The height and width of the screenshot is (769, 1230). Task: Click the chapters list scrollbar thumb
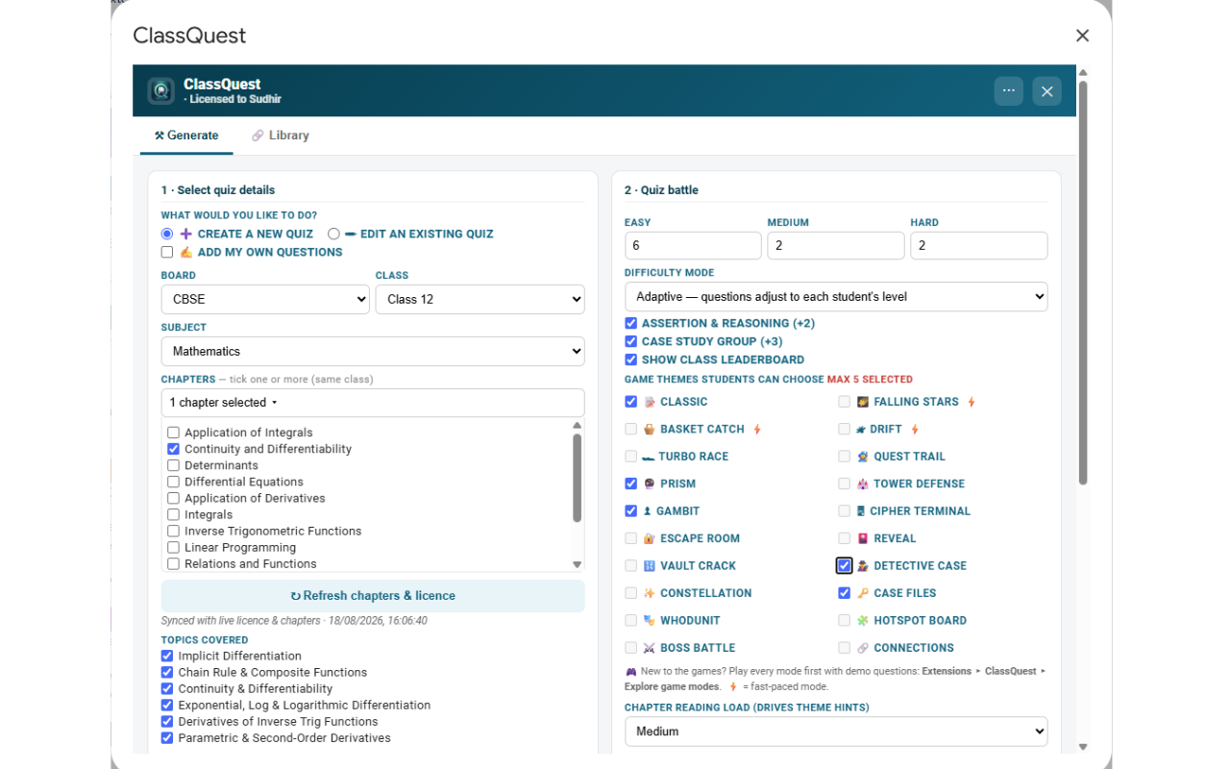578,478
